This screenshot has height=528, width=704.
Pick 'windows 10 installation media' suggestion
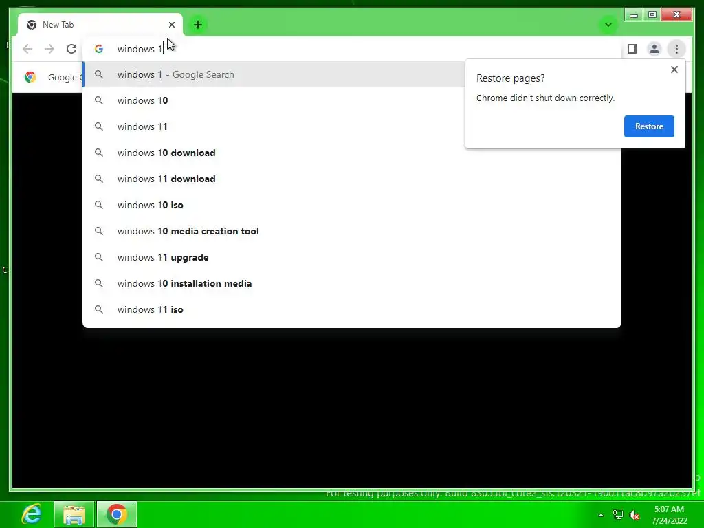tap(351, 283)
